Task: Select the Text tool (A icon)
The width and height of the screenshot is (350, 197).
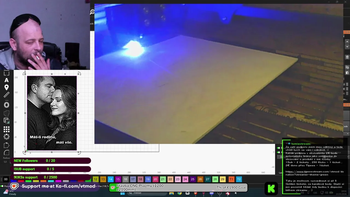Action: point(7,80)
